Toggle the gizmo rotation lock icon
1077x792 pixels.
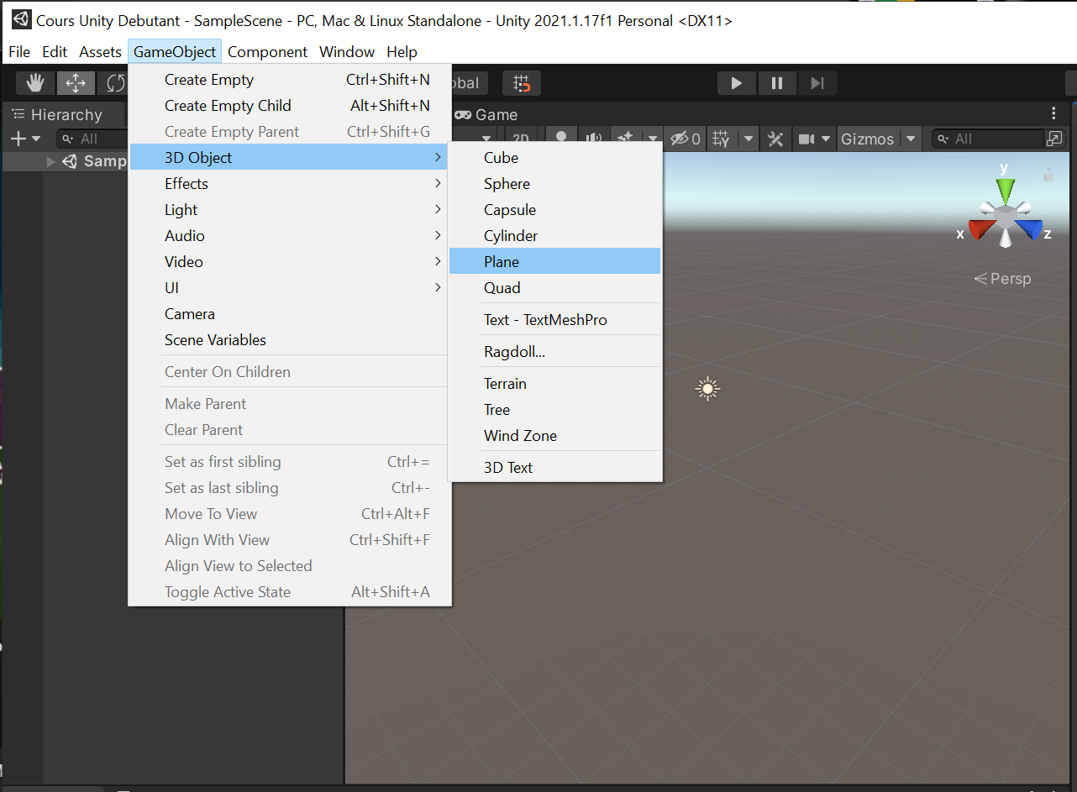(1048, 176)
